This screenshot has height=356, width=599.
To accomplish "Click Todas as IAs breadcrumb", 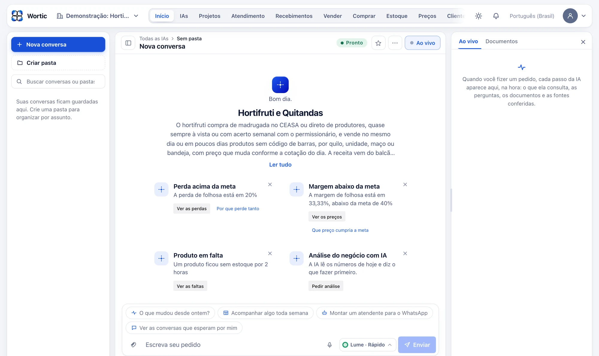I will click(154, 39).
